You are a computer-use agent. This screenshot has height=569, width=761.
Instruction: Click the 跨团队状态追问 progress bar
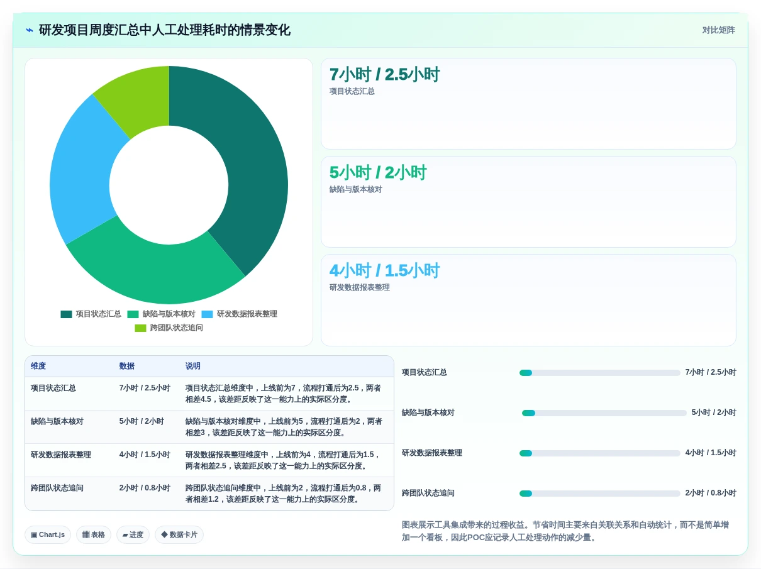click(x=600, y=494)
